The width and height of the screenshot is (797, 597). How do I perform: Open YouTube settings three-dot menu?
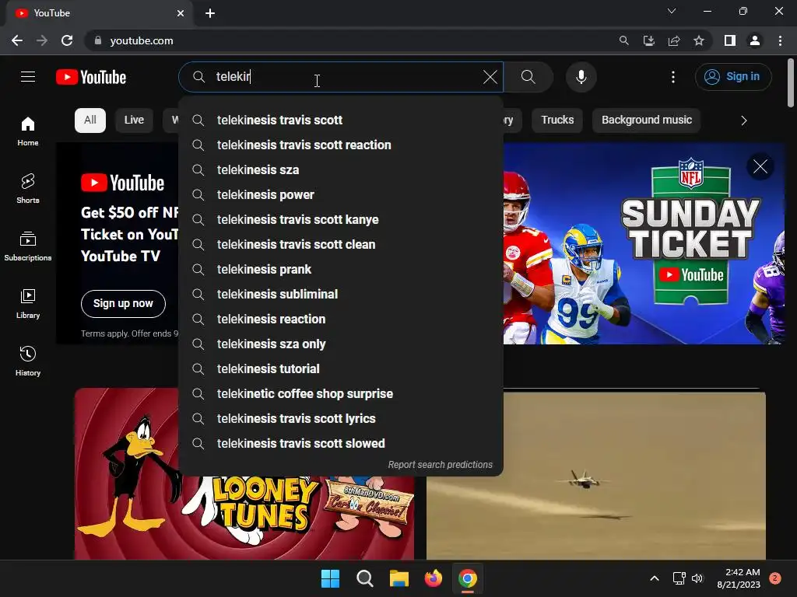click(x=673, y=77)
